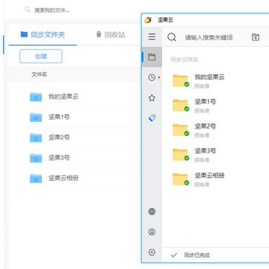Click the 文件名 column header
The width and height of the screenshot is (269, 269).
pyautogui.click(x=39, y=74)
